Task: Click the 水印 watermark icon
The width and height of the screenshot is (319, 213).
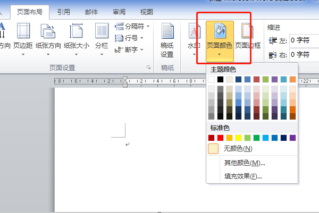Action: 194,31
